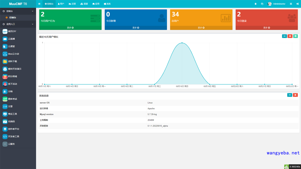Click the trash icon in top bar
The image size is (301, 169).
point(256,4)
